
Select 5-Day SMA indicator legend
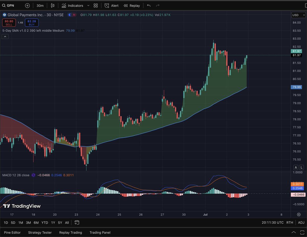pyautogui.click(x=33, y=31)
